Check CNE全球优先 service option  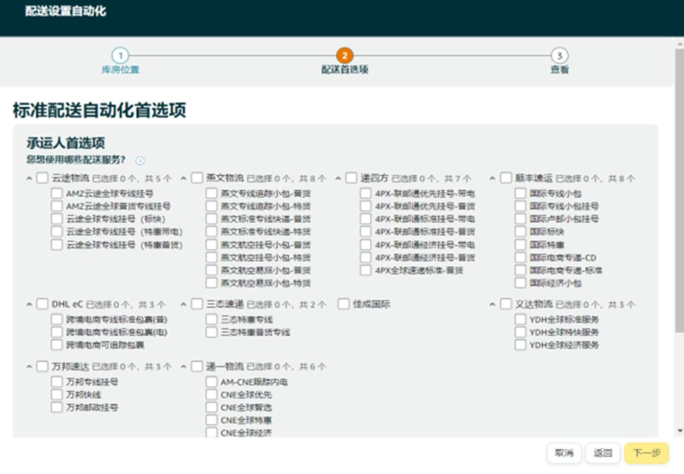pos(212,394)
